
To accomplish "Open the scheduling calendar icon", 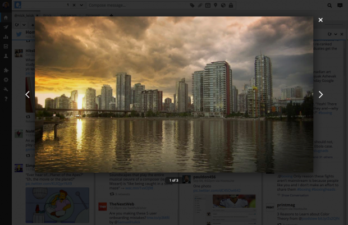I will [x=208, y=5].
